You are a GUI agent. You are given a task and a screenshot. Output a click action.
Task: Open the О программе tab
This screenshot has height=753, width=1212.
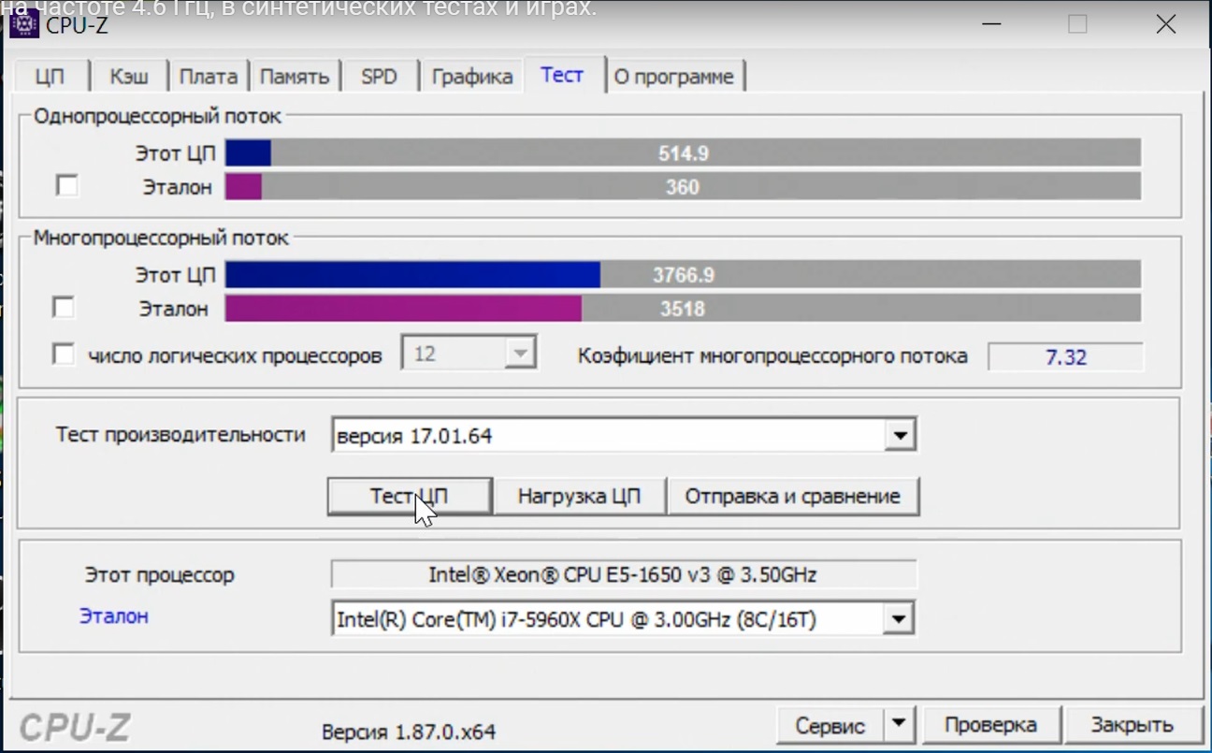pyautogui.click(x=674, y=77)
